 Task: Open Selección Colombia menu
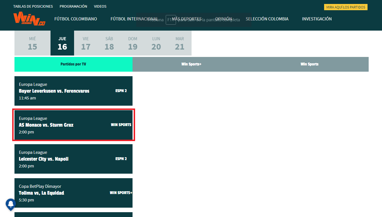(x=267, y=19)
